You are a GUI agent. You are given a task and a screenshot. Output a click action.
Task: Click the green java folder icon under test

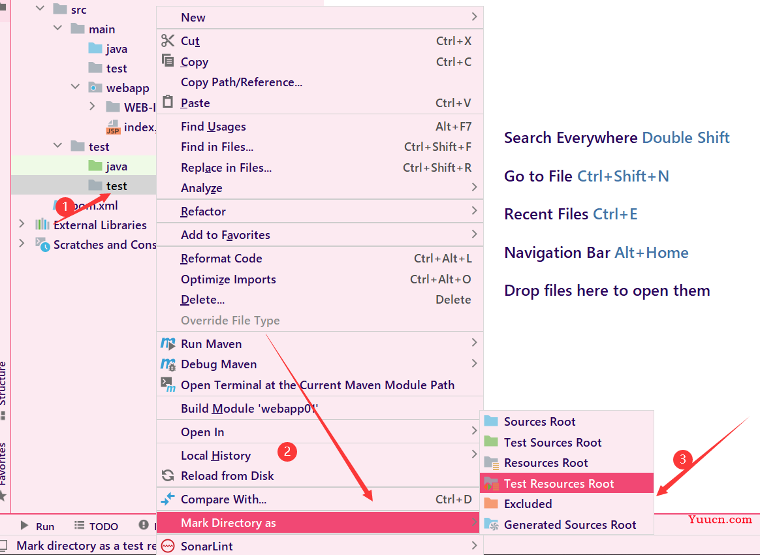click(x=95, y=166)
